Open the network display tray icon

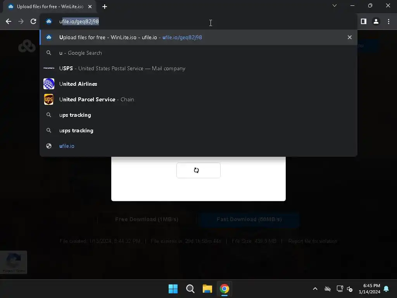[340, 289]
